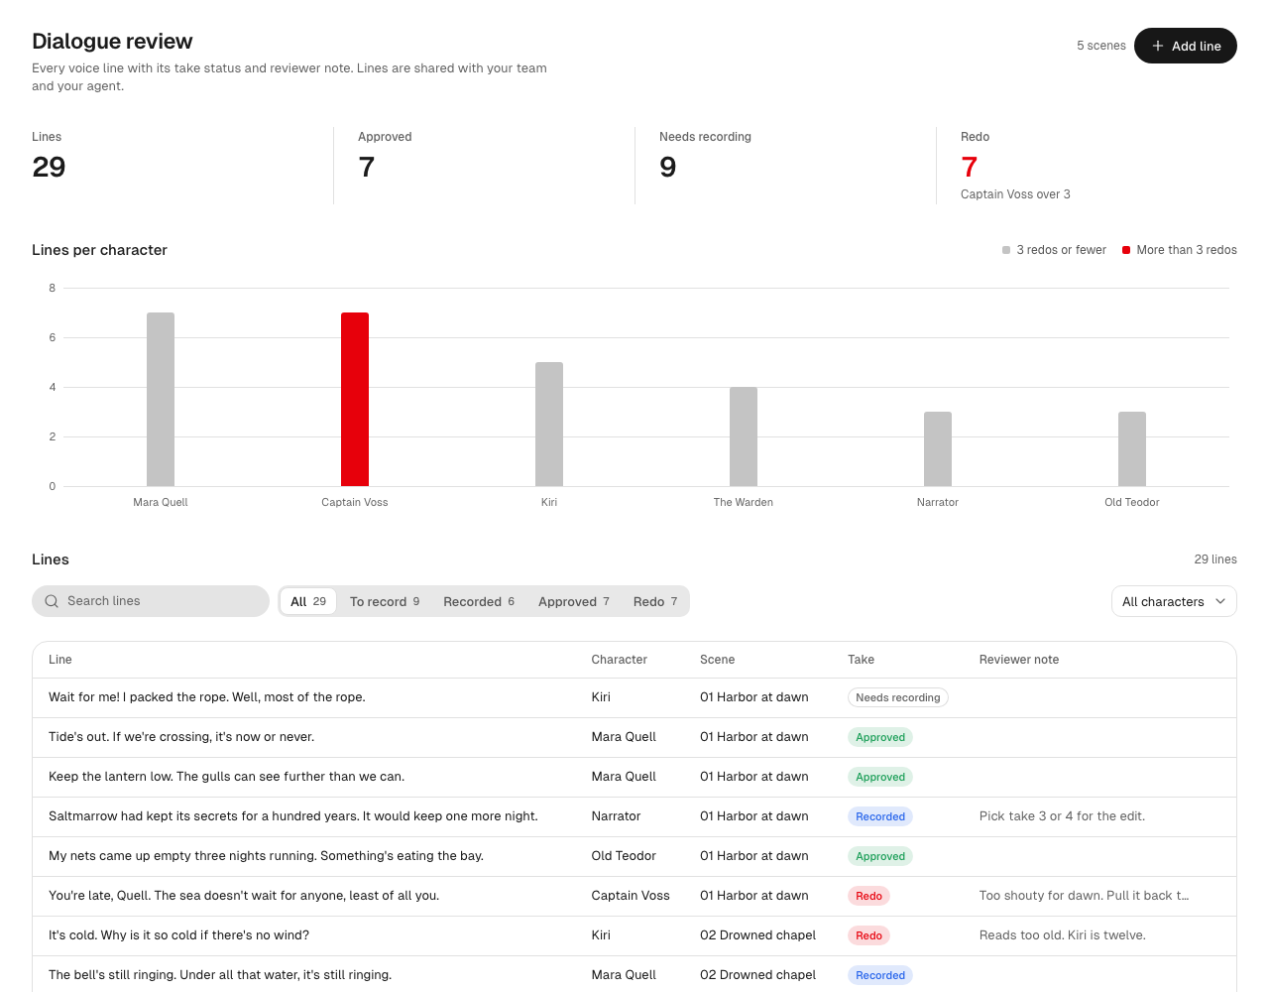The width and height of the screenshot is (1269, 992).
Task: Click the Line column header
Action: click(x=60, y=660)
